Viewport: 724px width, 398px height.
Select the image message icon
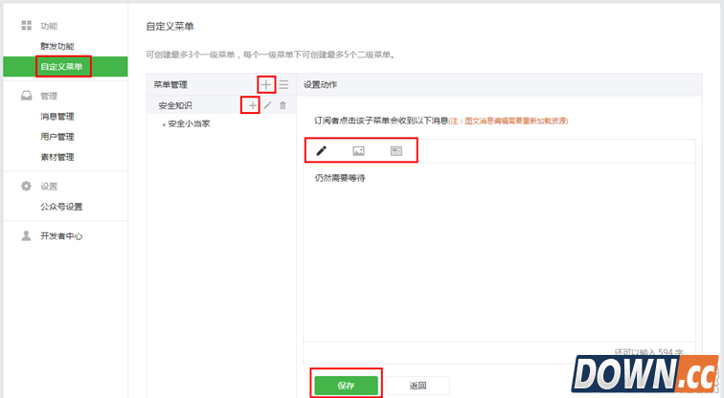pos(358,151)
